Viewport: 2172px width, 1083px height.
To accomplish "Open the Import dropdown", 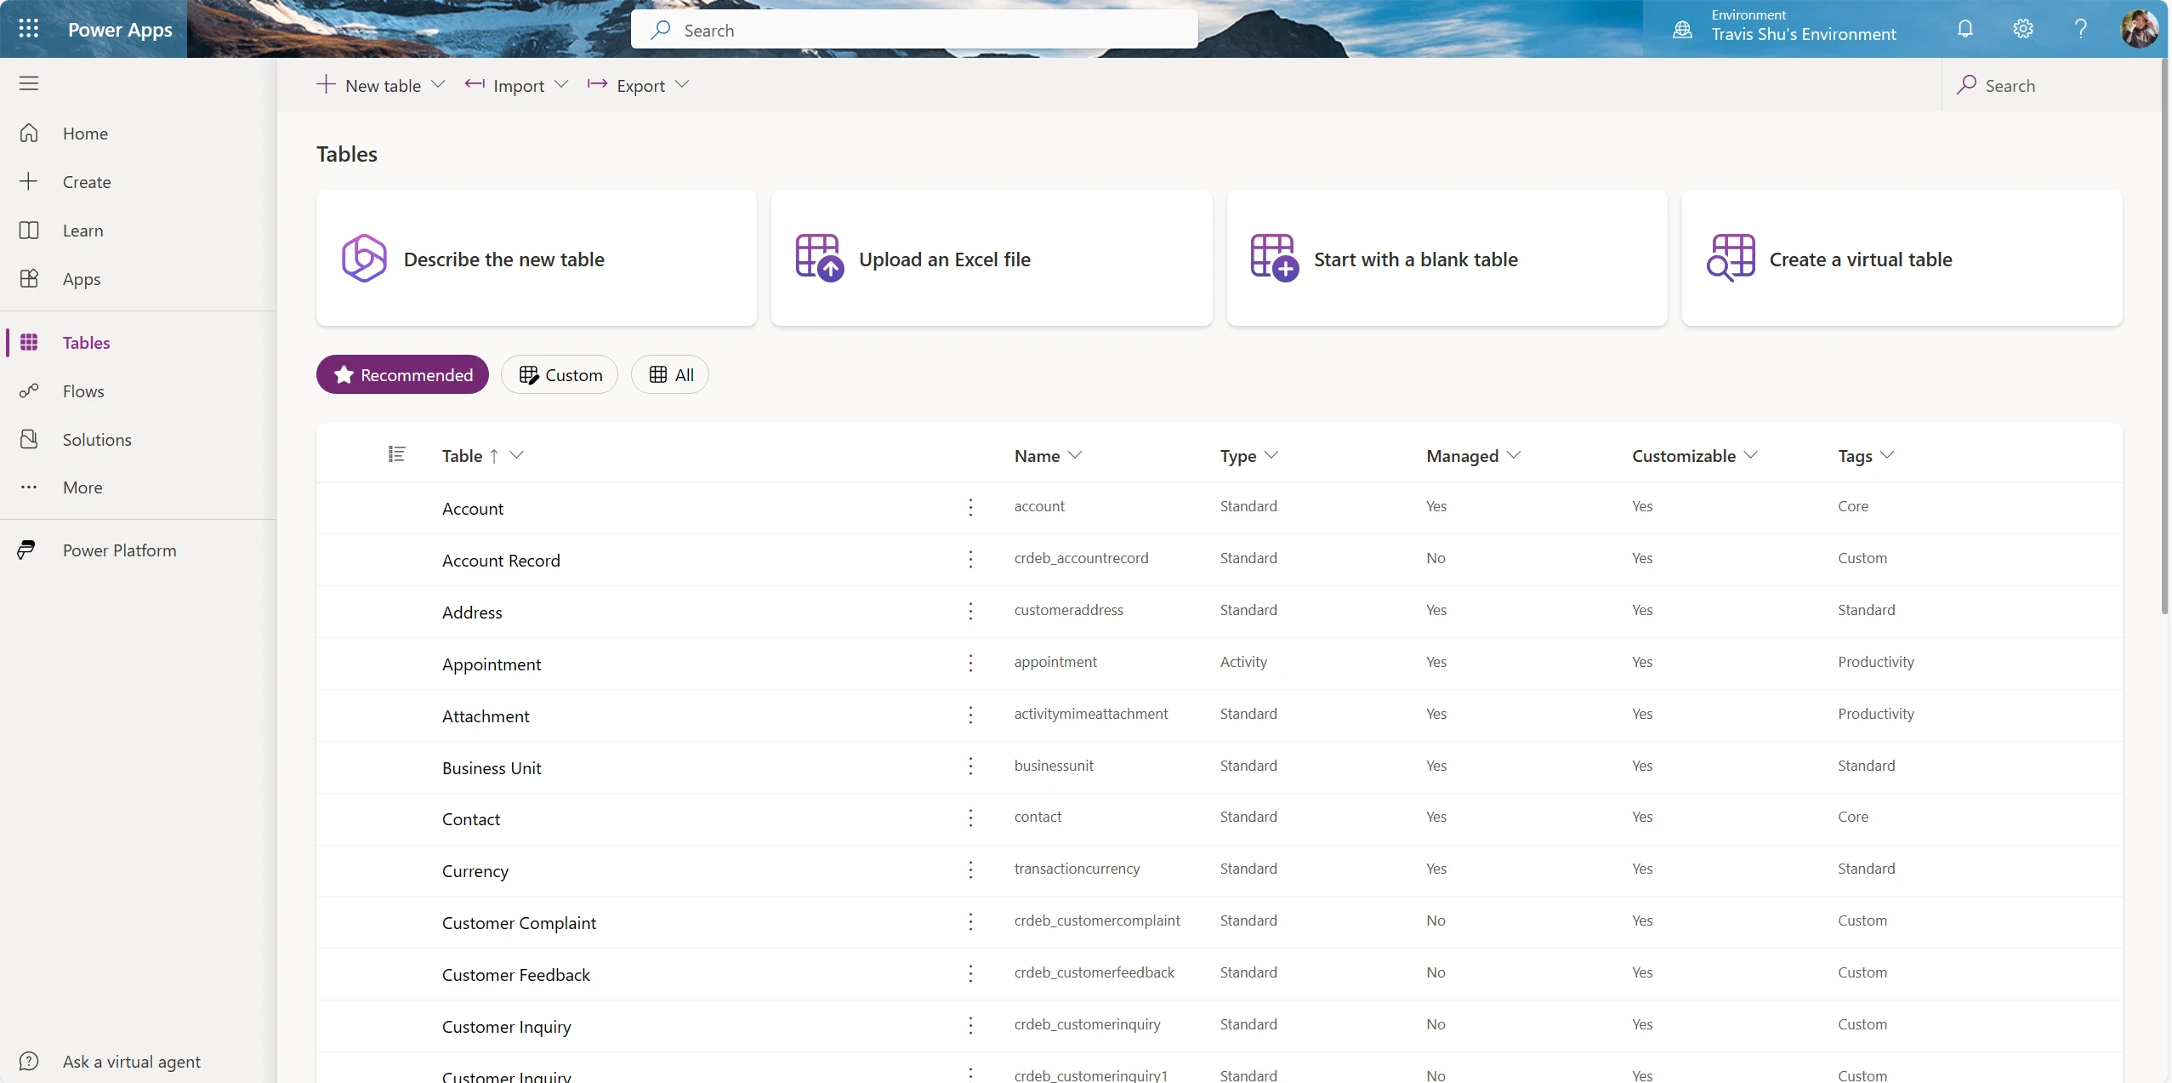I will click(561, 85).
